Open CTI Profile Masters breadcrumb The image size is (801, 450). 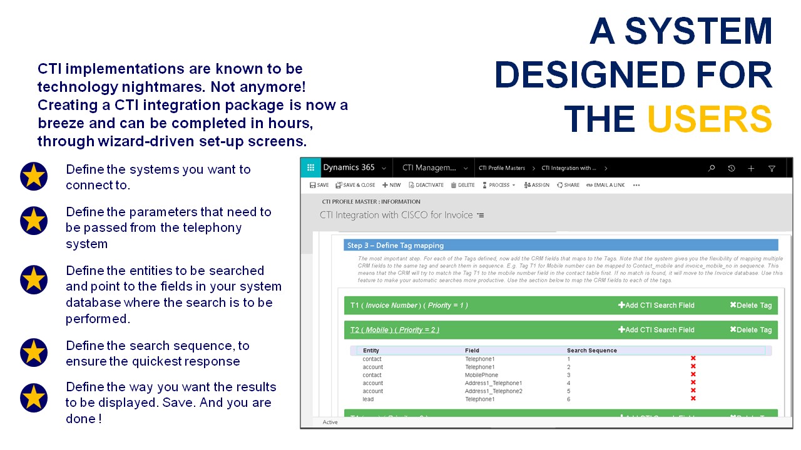point(502,168)
